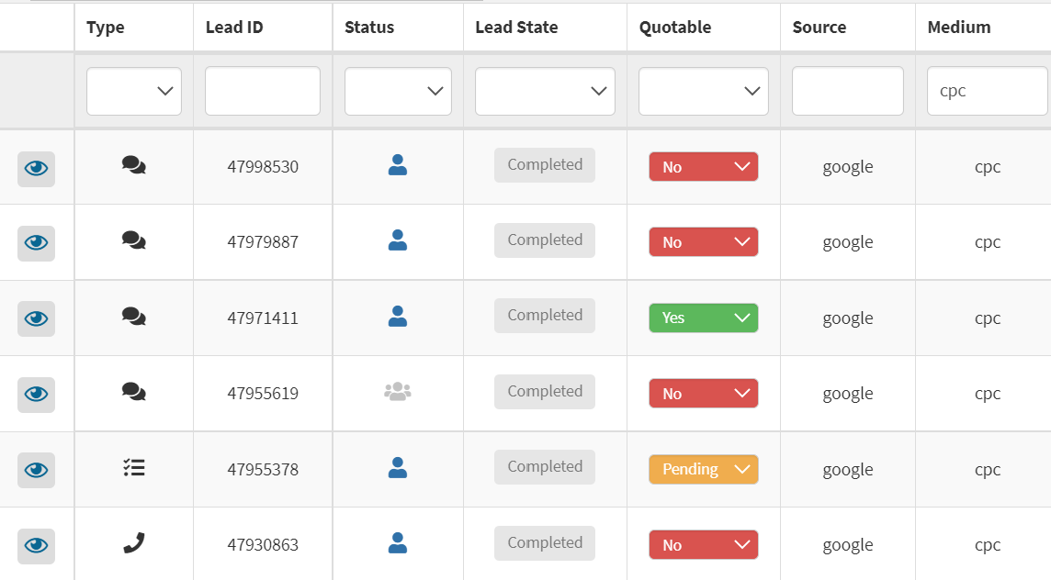This screenshot has height=580, width=1051.
Task: Click google source cell for lead 47971411
Action: point(848,318)
